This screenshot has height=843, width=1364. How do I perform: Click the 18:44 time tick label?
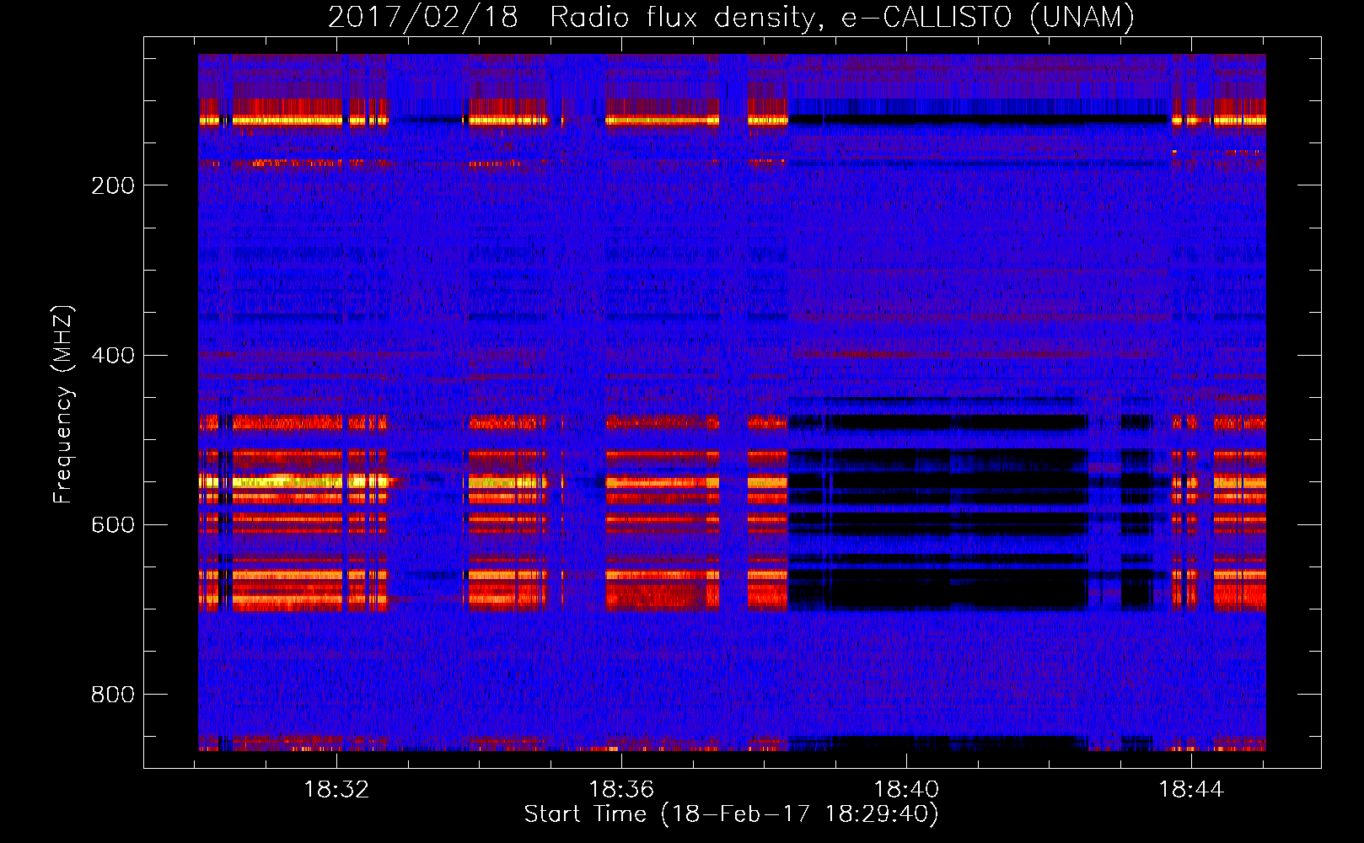coord(1191,790)
